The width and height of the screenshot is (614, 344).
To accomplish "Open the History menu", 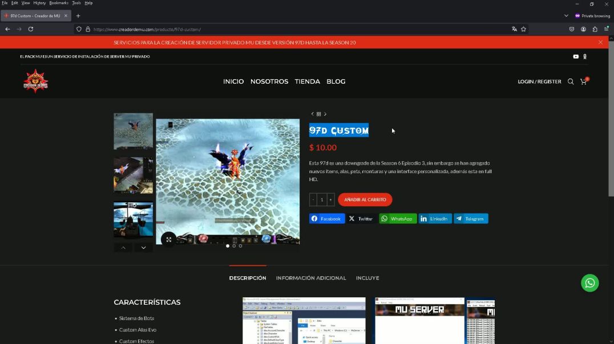I will pos(39,3).
